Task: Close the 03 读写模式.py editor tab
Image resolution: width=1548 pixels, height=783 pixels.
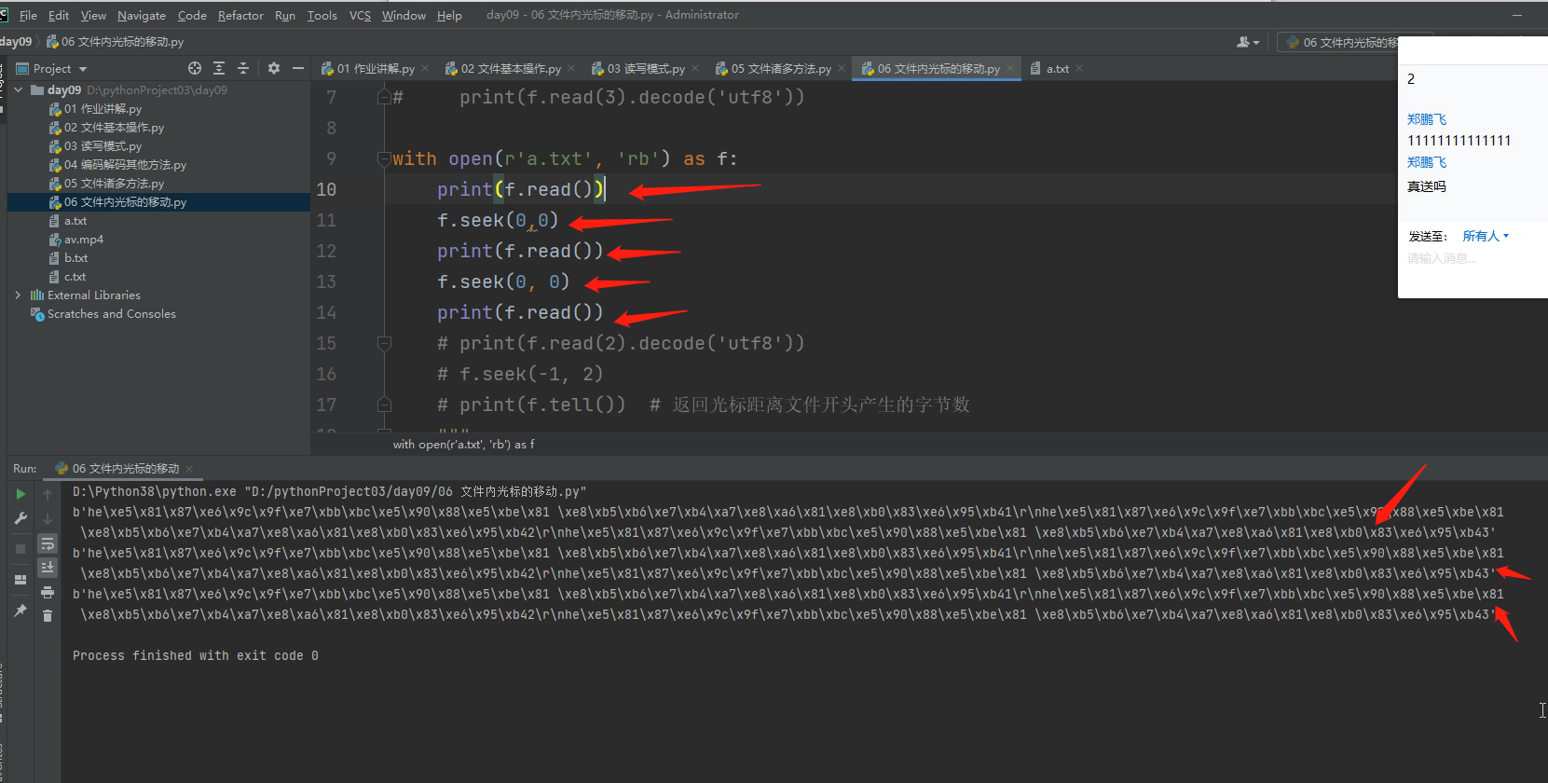Action: 695,68
